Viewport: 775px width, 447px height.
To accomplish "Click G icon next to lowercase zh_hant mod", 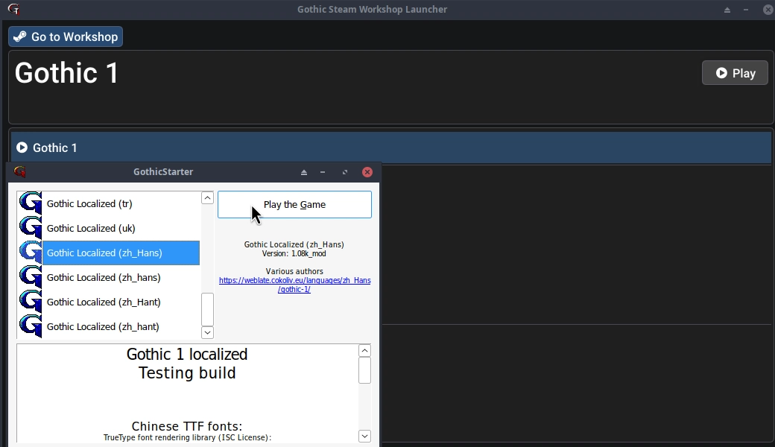I will (30, 327).
